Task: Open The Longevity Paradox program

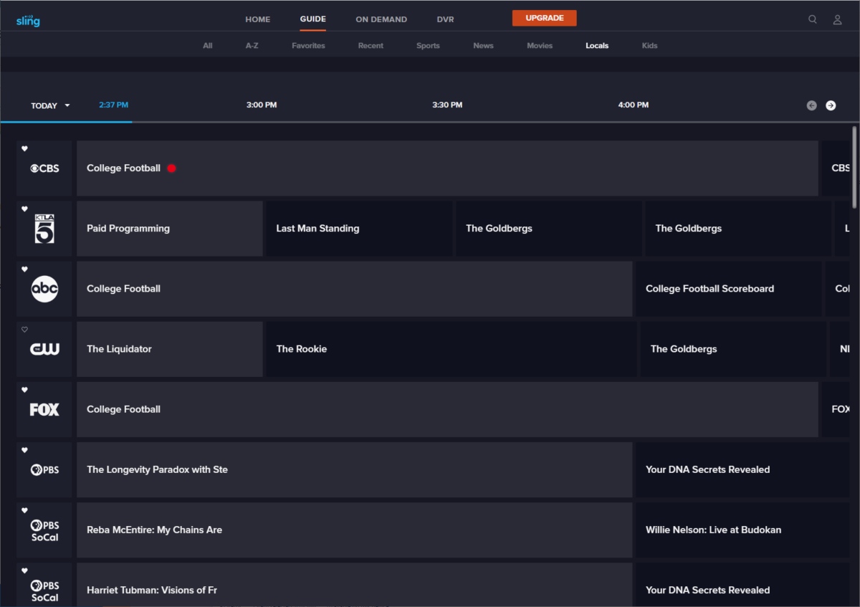Action: point(355,469)
